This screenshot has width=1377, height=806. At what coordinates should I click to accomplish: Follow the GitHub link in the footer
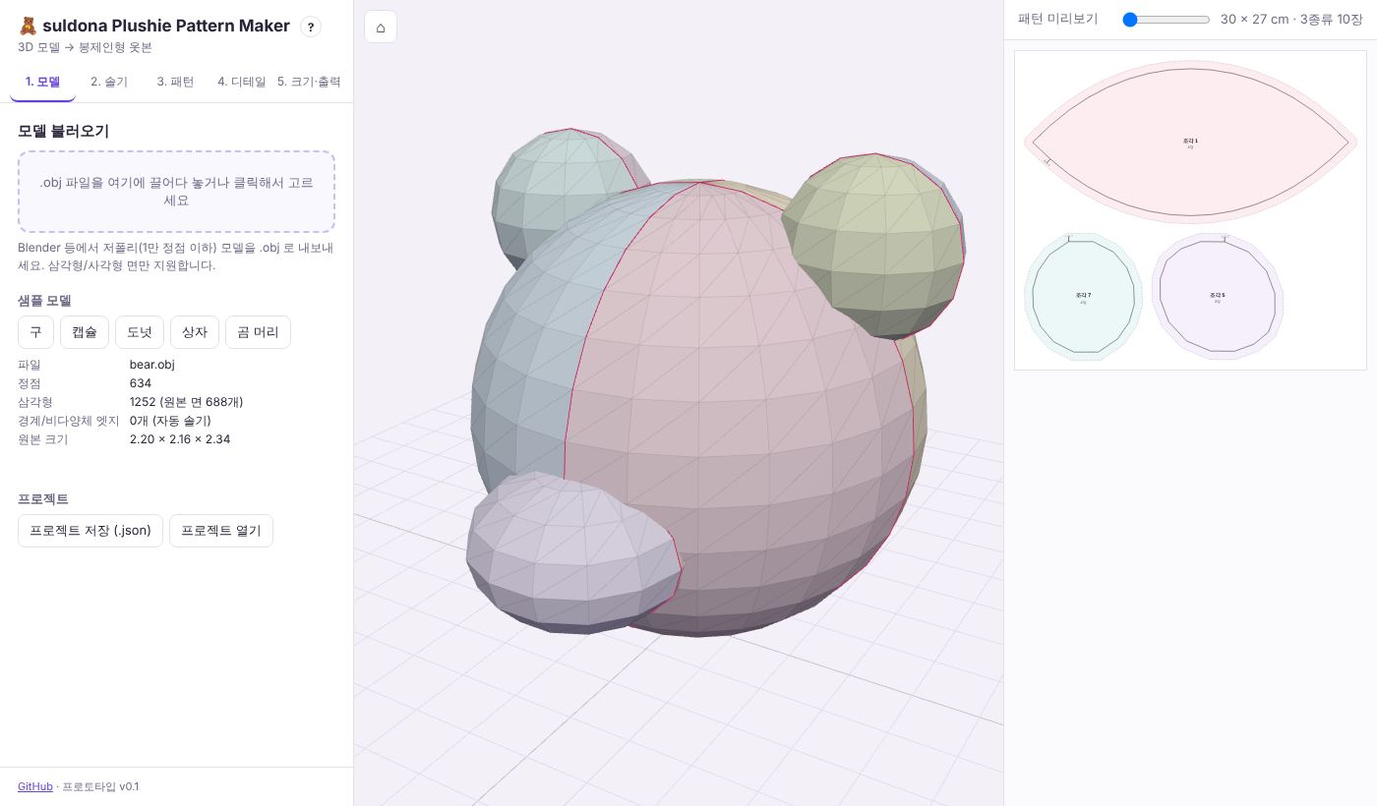click(x=35, y=786)
